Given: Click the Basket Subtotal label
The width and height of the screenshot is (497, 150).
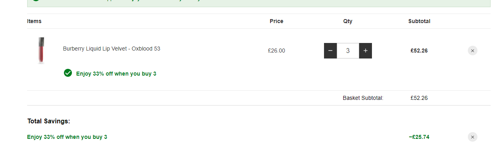Looking at the screenshot, I should tap(363, 98).
